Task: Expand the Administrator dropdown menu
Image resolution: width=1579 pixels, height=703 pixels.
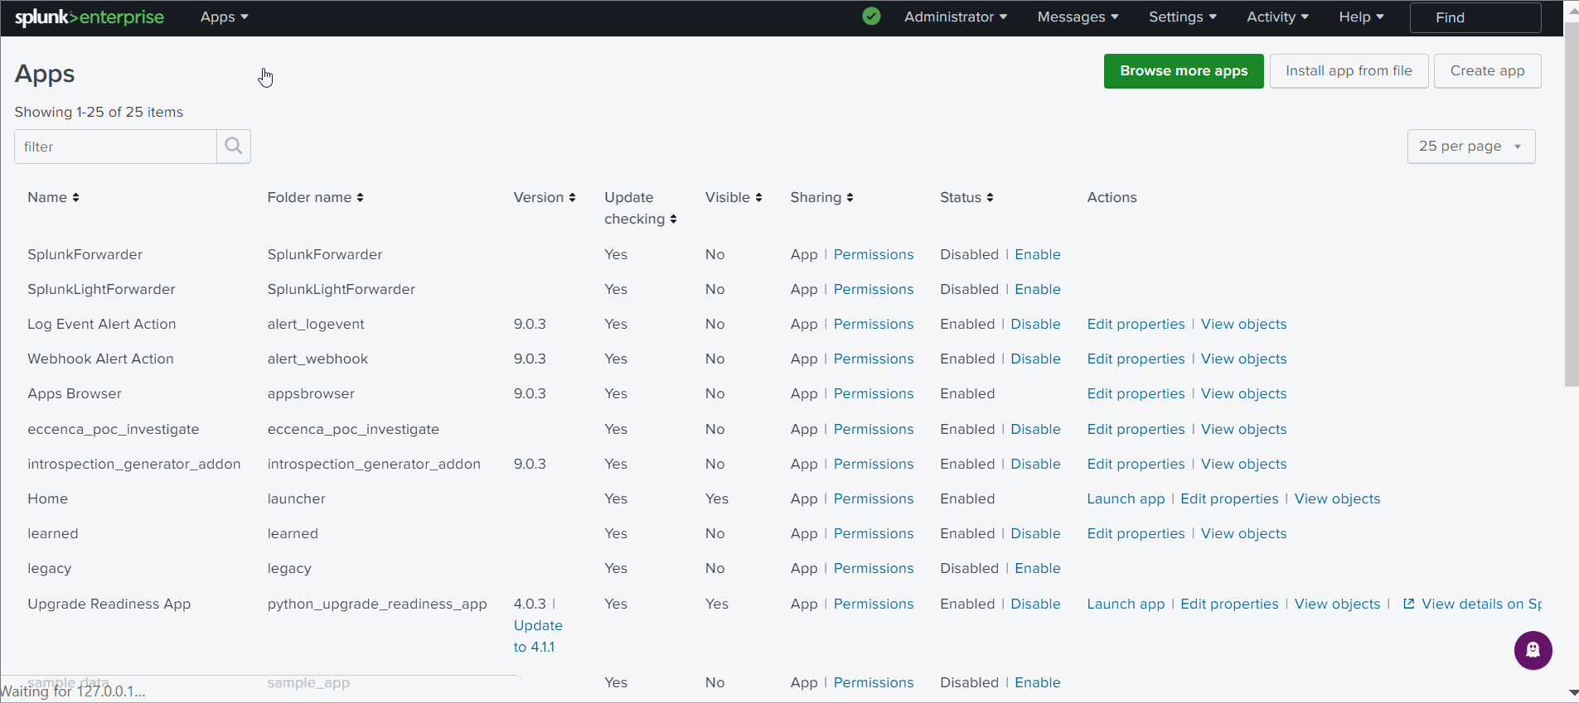Action: (955, 17)
